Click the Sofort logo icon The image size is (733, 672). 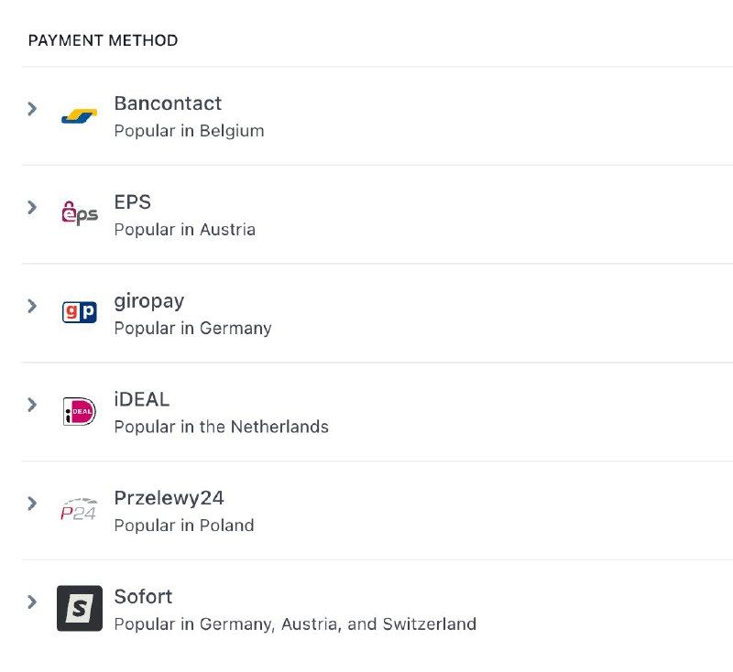click(80, 609)
